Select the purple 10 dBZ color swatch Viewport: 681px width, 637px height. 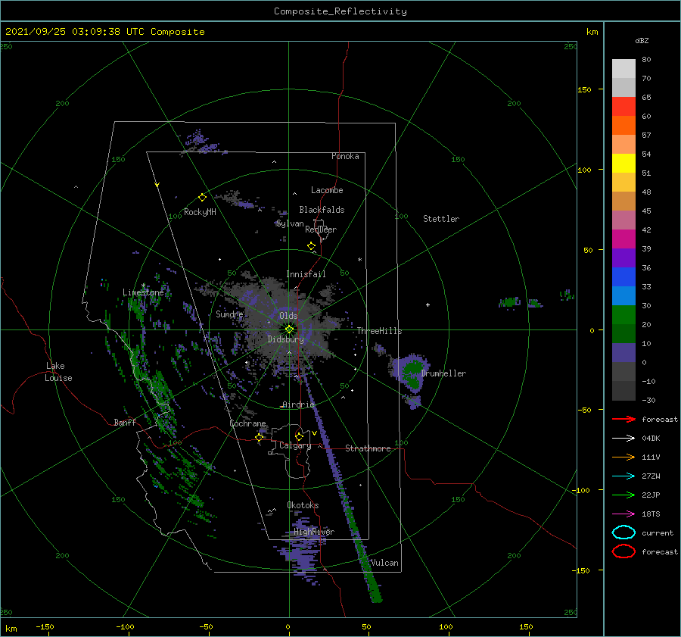point(623,353)
